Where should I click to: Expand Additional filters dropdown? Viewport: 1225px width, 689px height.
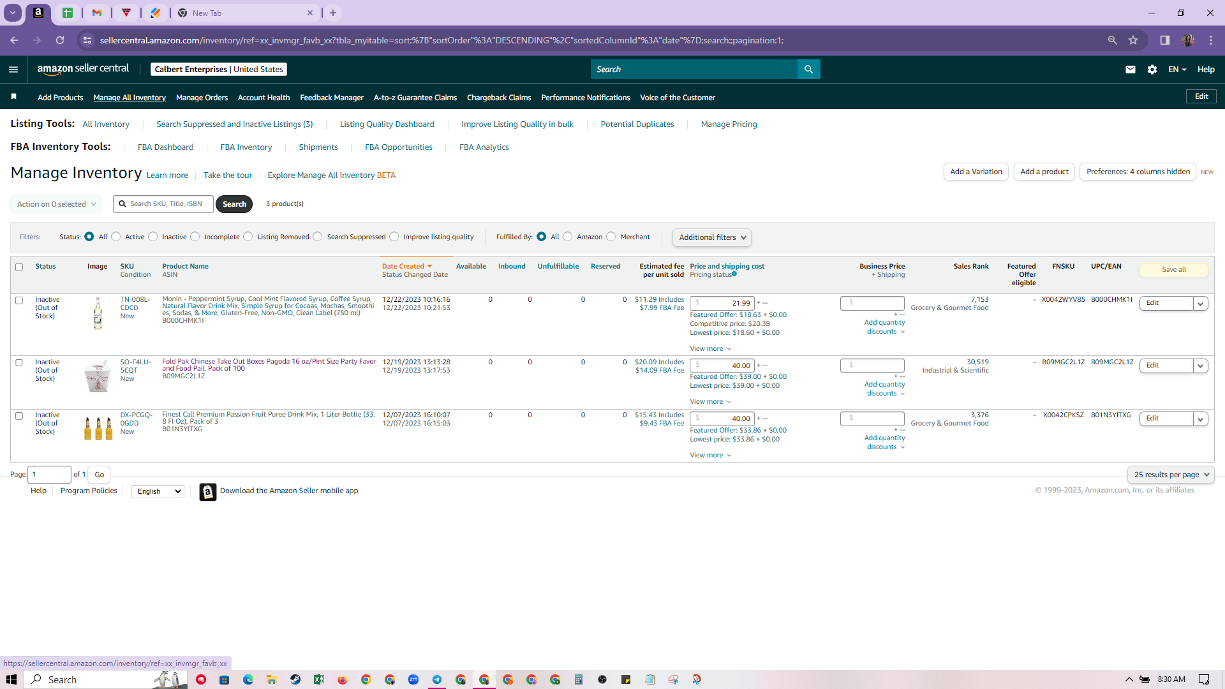click(712, 237)
